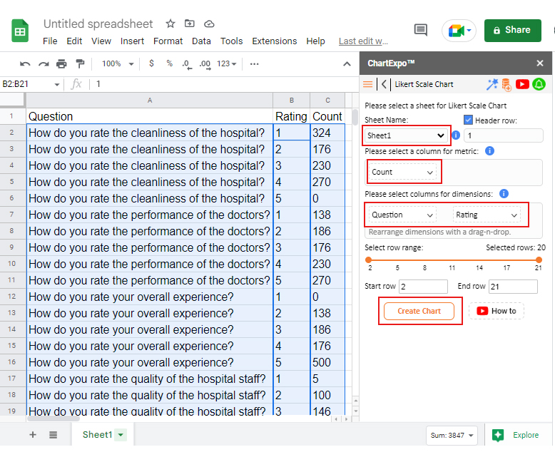Activate the paint format tool
Image resolution: width=555 pixels, height=462 pixels.
point(80,63)
